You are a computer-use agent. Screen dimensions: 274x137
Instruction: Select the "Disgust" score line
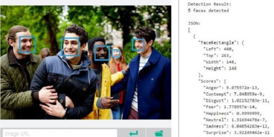(x=236, y=100)
